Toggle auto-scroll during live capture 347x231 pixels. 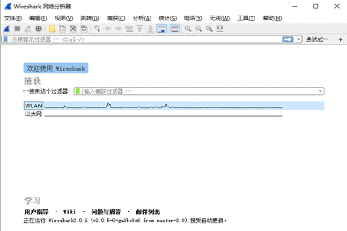pyautogui.click(x=162, y=29)
